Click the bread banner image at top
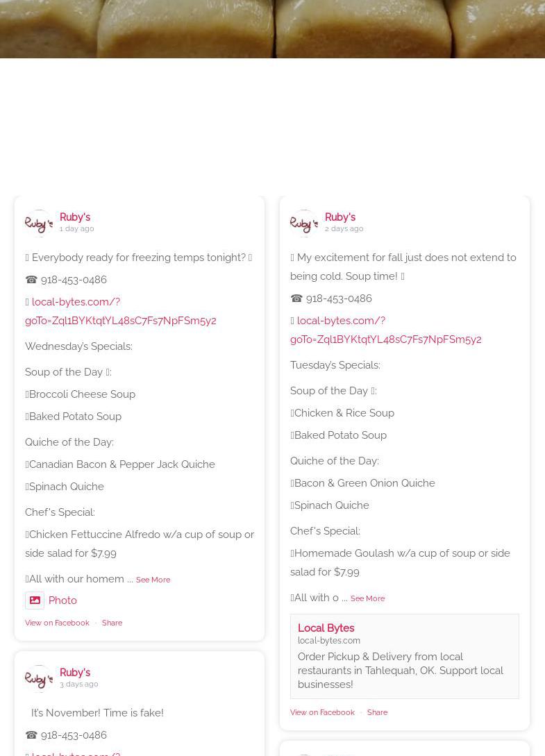Viewport: 545px width, 756px height. tap(272, 28)
